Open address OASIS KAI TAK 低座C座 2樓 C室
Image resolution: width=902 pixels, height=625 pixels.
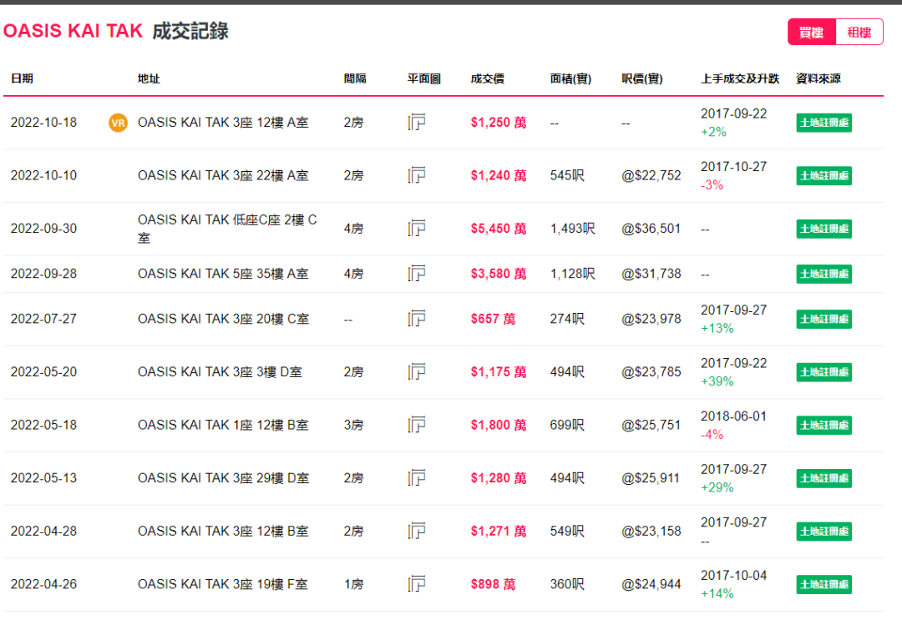(x=227, y=229)
